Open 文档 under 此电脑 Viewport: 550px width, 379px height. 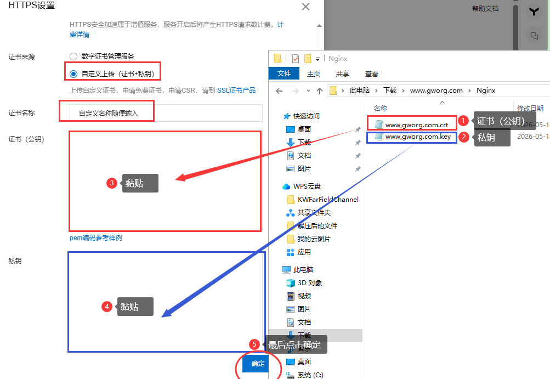click(304, 322)
